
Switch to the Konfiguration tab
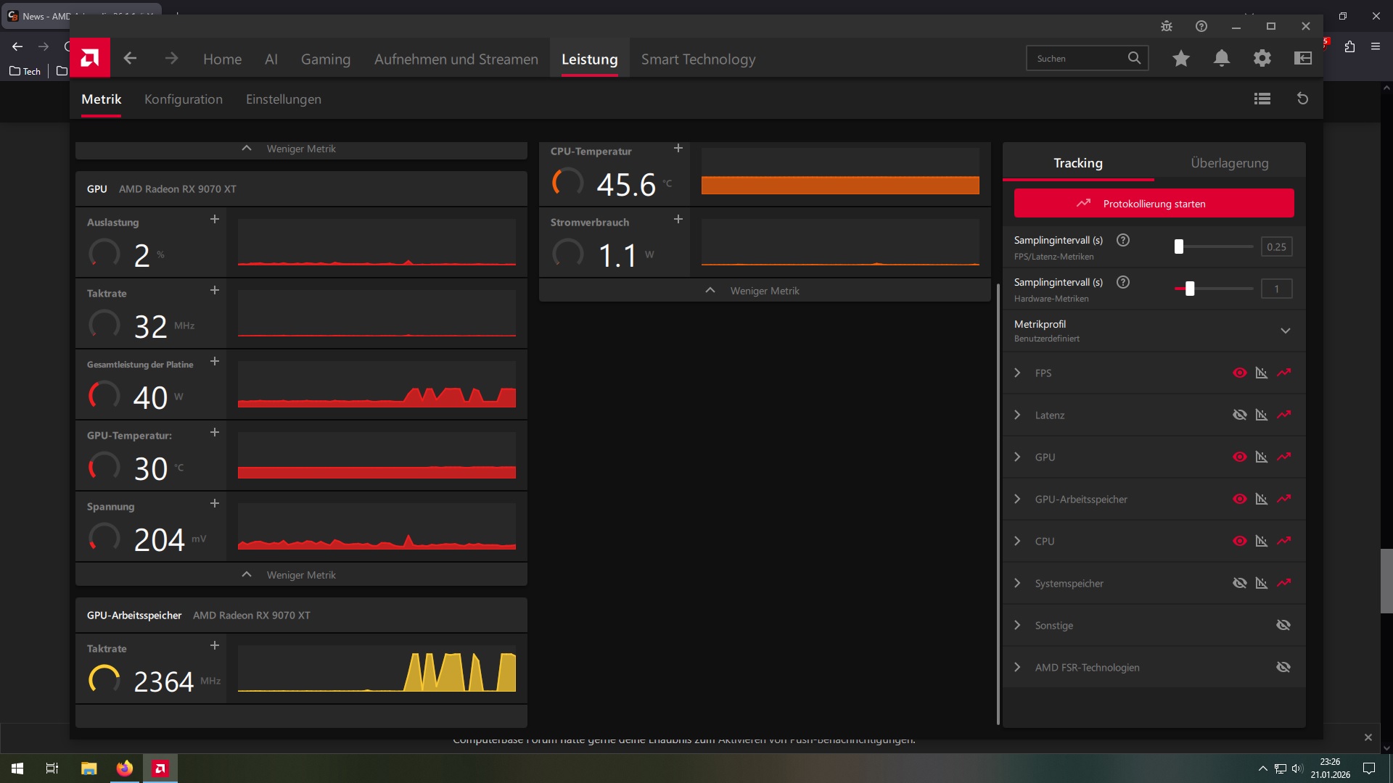tap(183, 99)
